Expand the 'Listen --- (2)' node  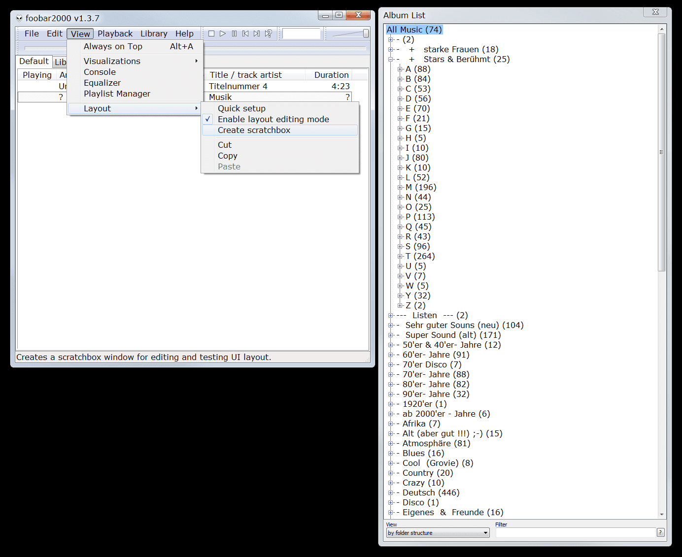pyautogui.click(x=390, y=315)
